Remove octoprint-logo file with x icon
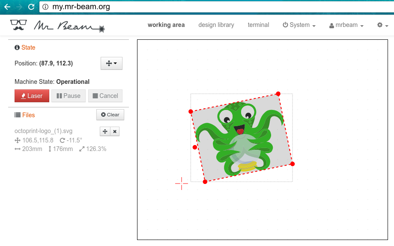This screenshot has height=246, width=394. point(115,131)
